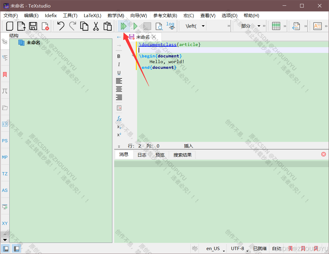The image size is (329, 254).
Task: Switch to the 日志 tab
Action: 142,155
